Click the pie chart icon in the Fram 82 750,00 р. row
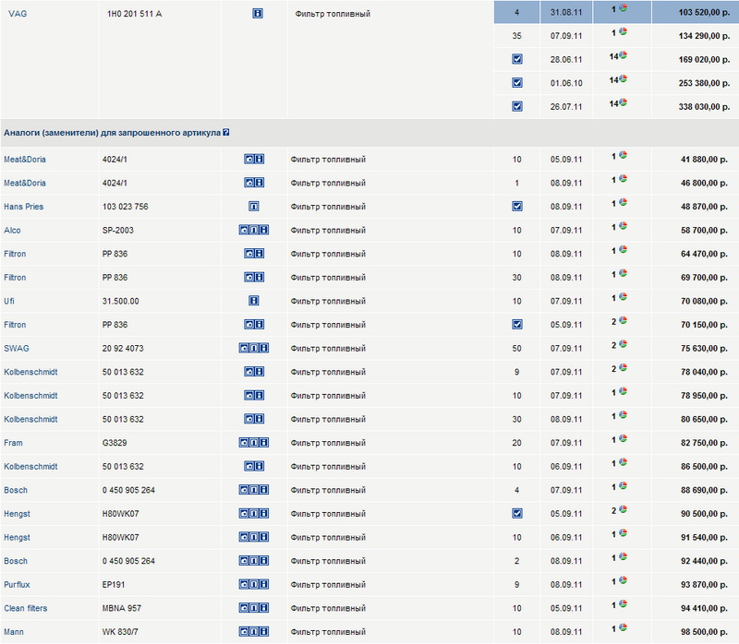The image size is (739, 644). pyautogui.click(x=623, y=438)
